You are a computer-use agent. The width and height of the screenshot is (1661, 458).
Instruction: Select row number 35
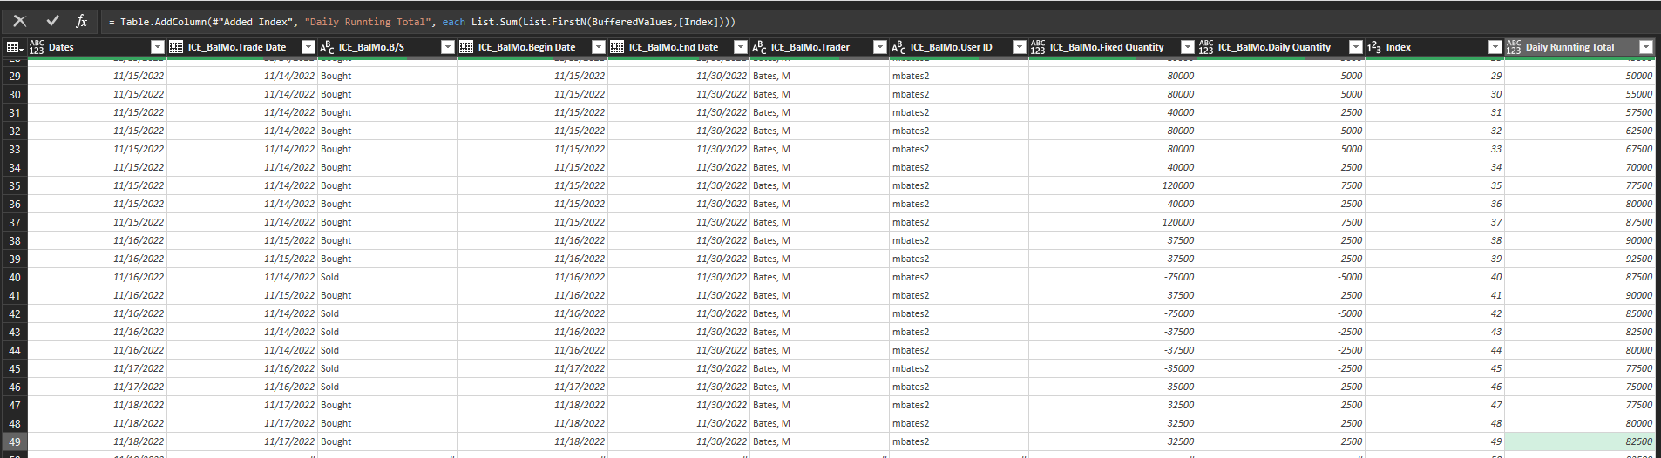click(x=15, y=185)
